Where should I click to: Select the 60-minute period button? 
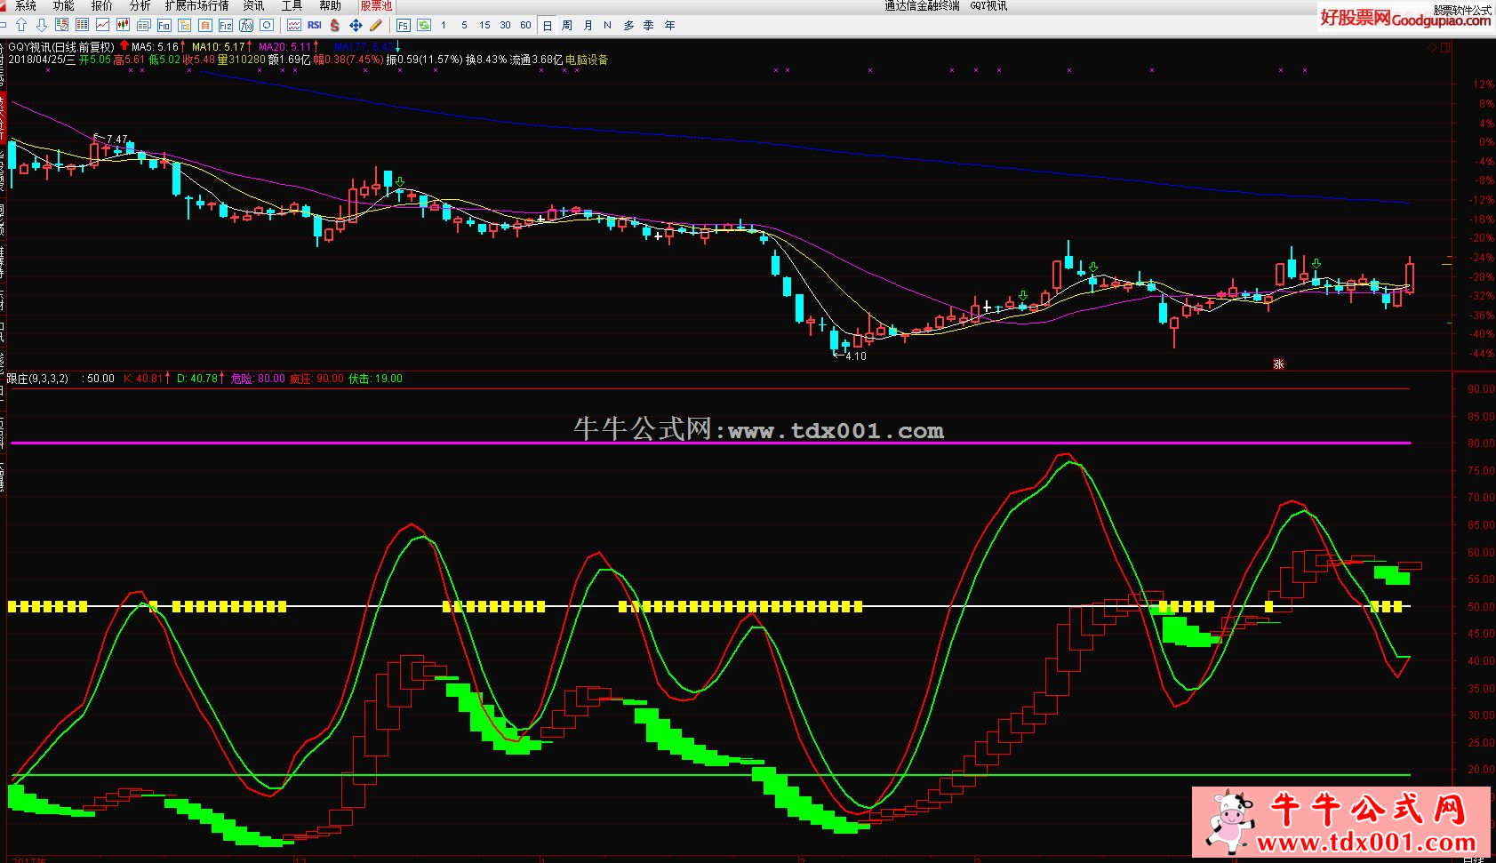tap(525, 25)
